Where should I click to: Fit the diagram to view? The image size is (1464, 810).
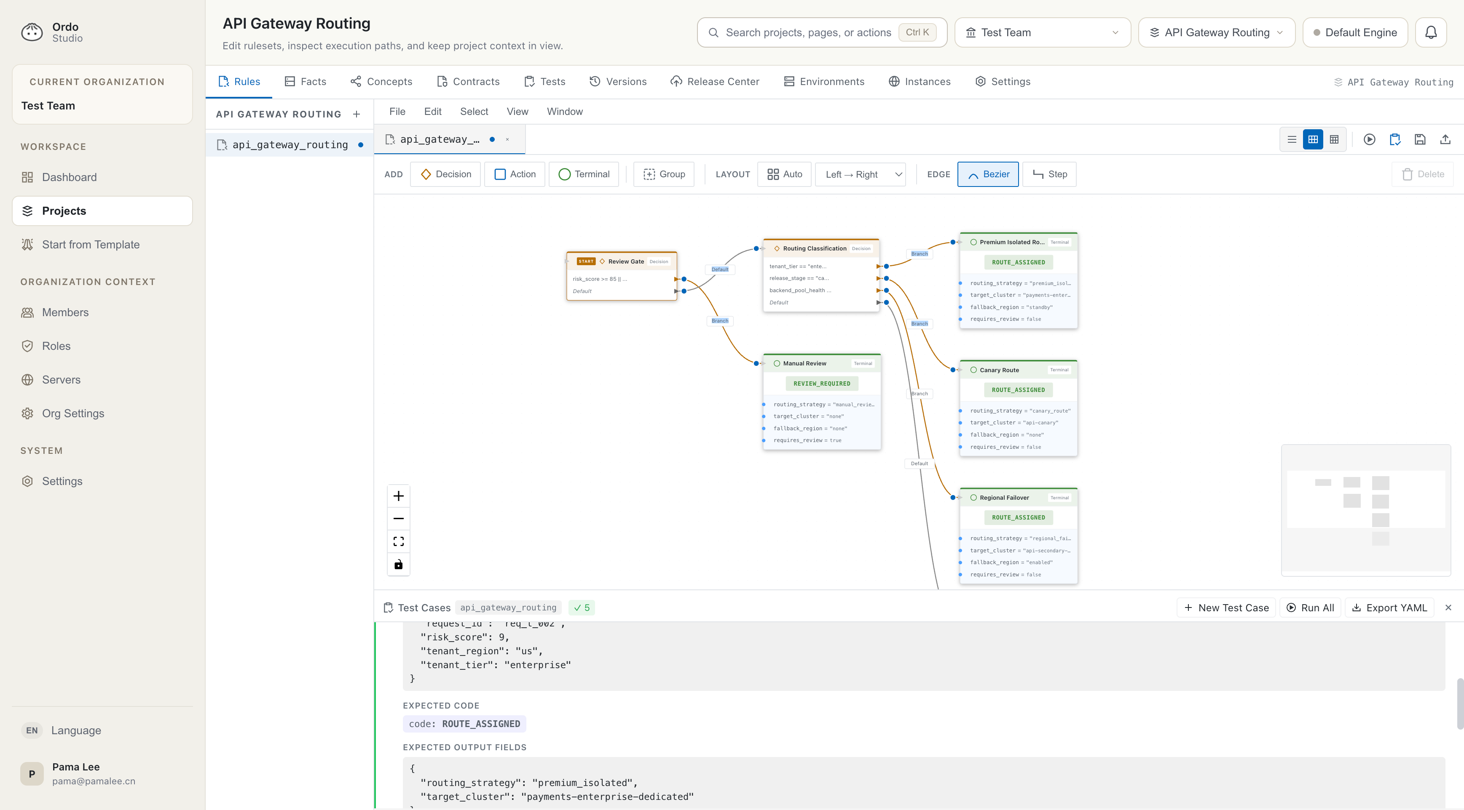398,541
